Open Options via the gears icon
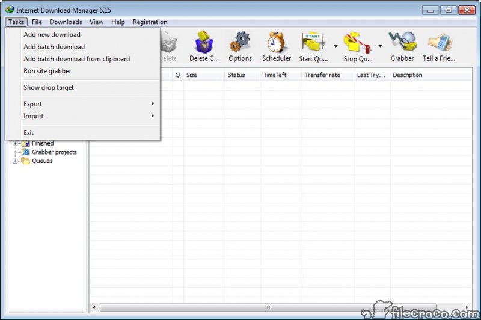This screenshot has height=320, width=481. (240, 42)
